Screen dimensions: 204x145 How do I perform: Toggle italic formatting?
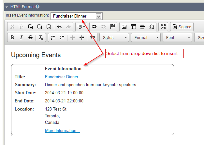(21, 37)
